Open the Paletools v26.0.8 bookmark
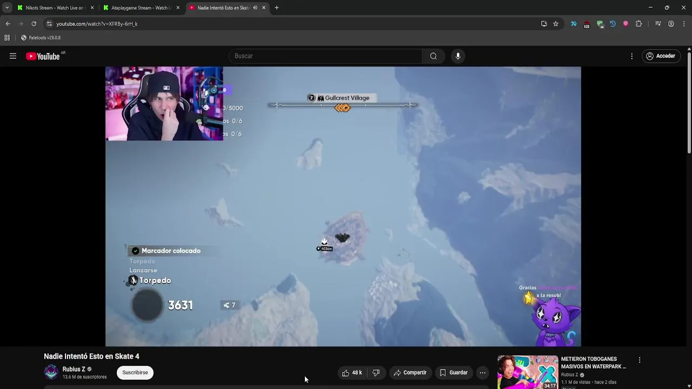This screenshot has width=692, height=389. coord(41,38)
